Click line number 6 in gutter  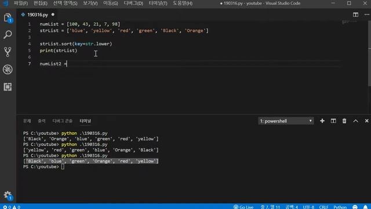click(30, 57)
